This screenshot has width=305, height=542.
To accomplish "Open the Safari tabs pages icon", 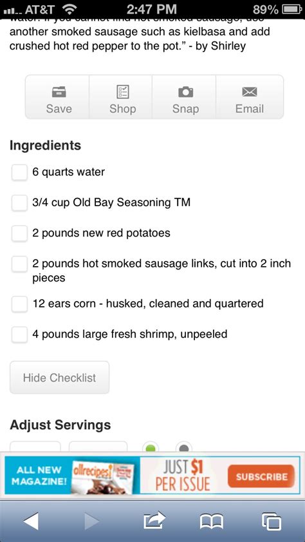I will pyautogui.click(x=271, y=521).
